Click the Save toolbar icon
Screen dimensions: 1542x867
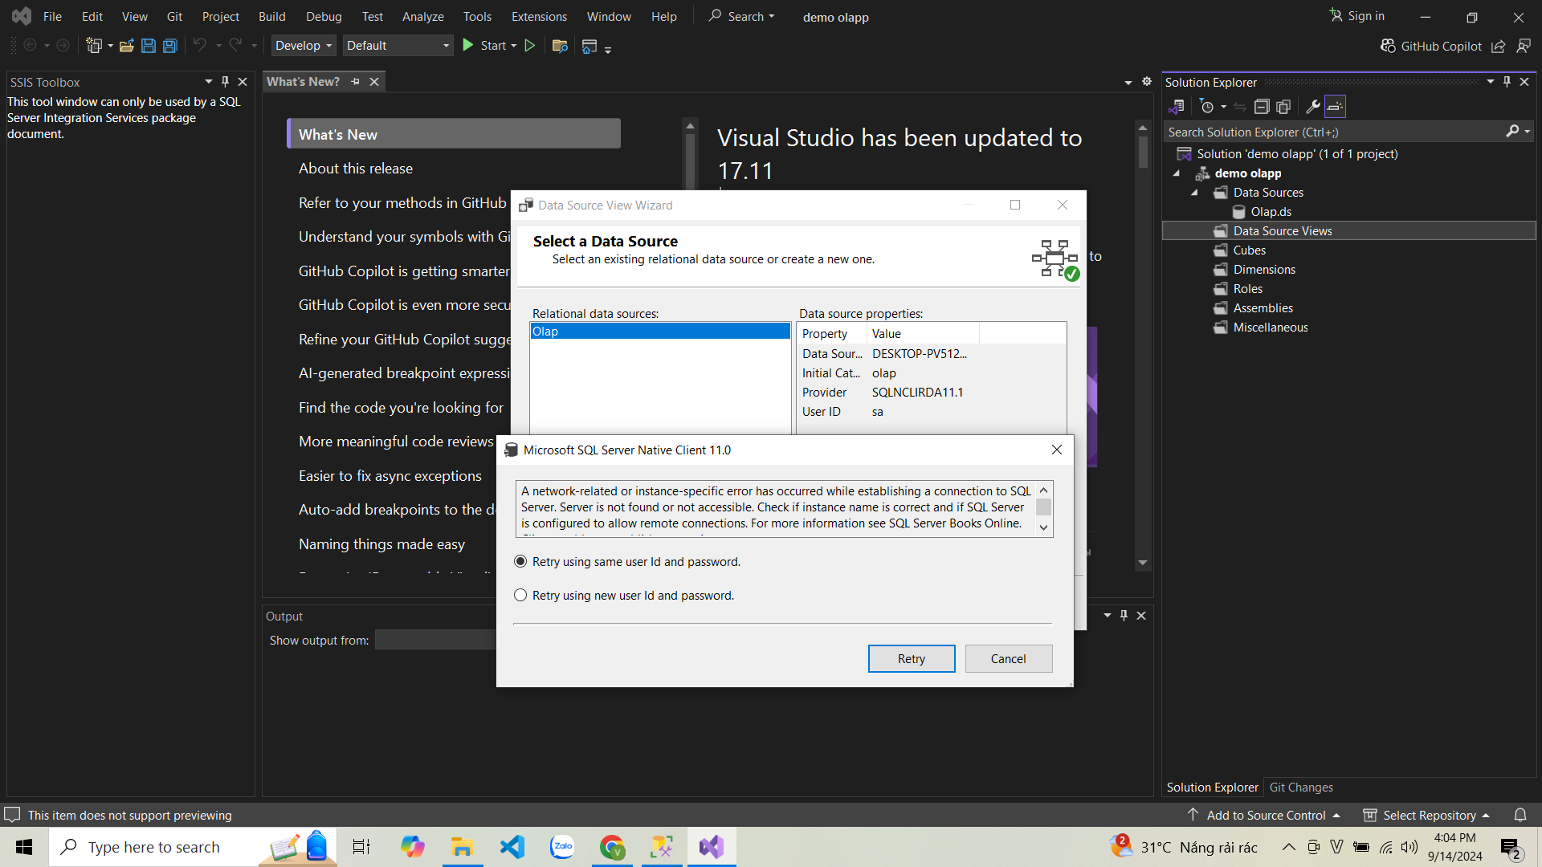(149, 46)
